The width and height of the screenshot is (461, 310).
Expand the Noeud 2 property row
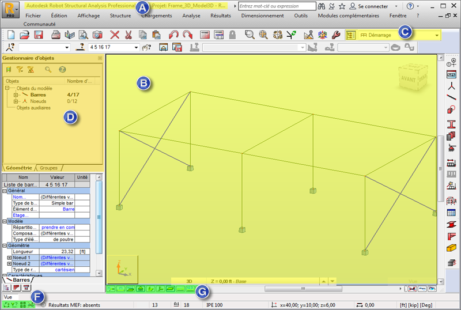pyautogui.click(x=9, y=264)
